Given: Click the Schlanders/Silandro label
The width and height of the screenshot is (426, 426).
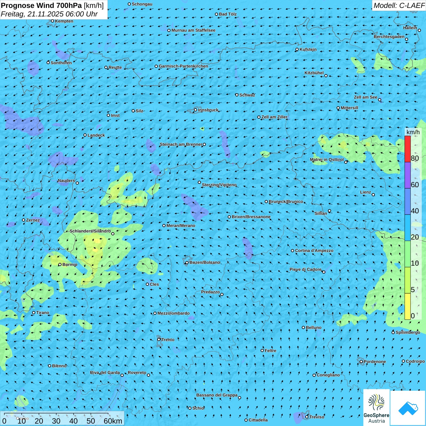Looking at the screenshot, I should 90,231.
